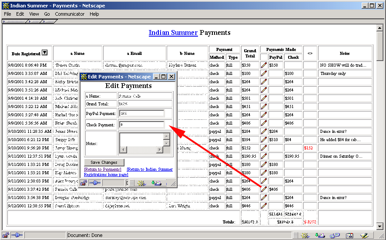The height and width of the screenshot is (240, 386).
Task: Follow the Return to Payments link
Action: [103, 169]
